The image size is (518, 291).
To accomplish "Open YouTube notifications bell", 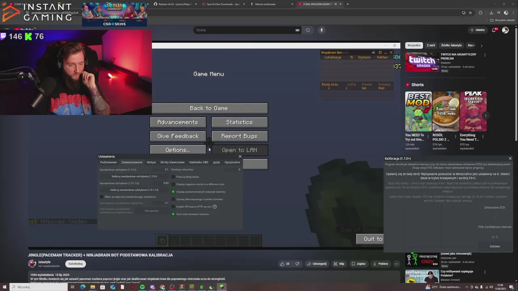I will pos(494,30).
